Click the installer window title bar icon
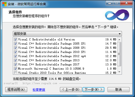Image resolution: width=135 pixels, height=97 pixels. coord(4,4)
